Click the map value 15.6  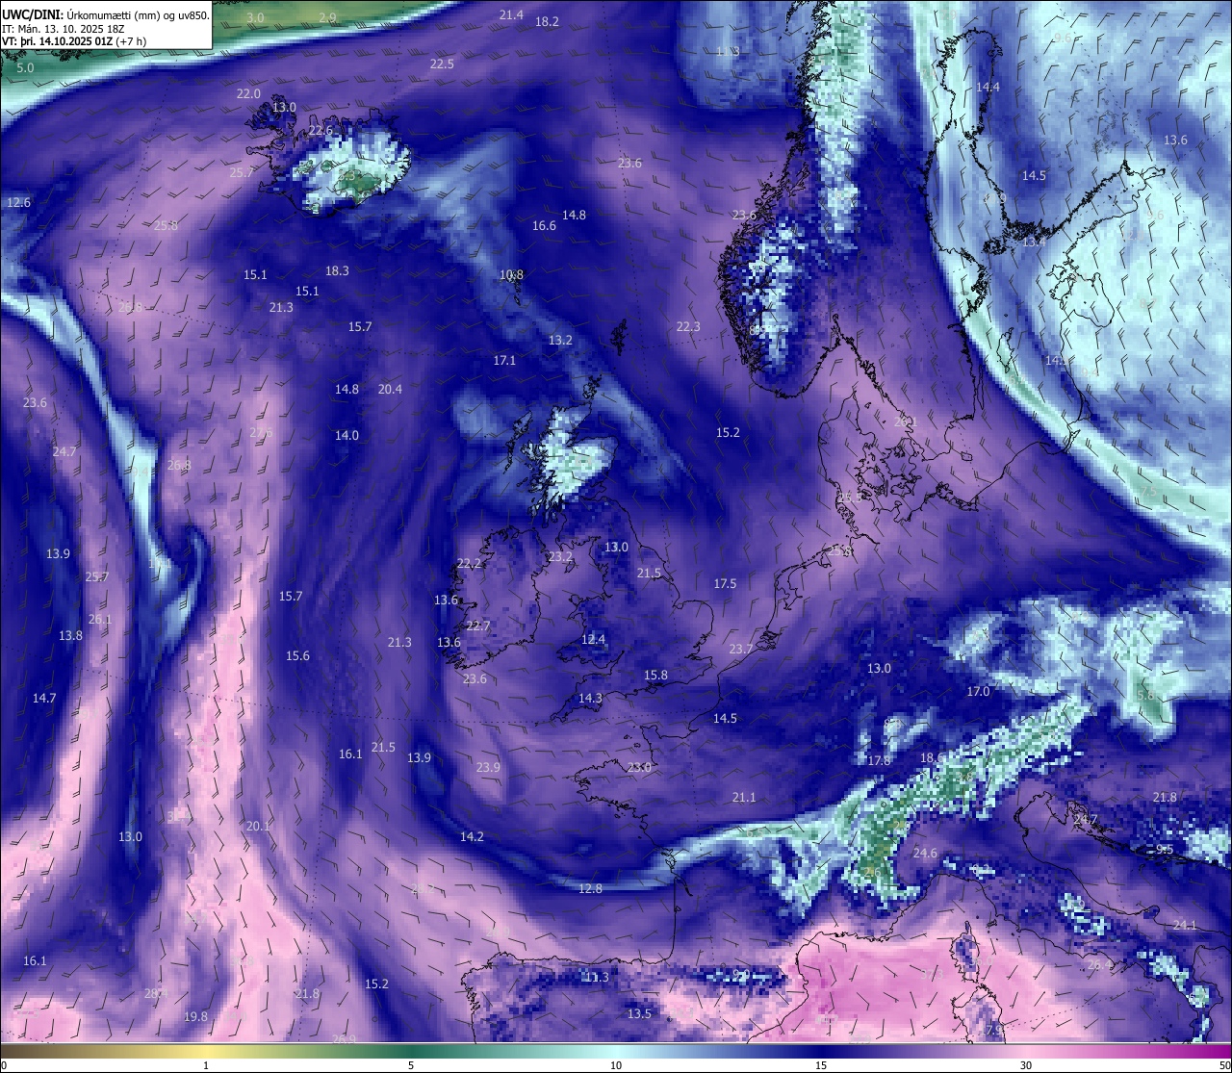(x=297, y=656)
